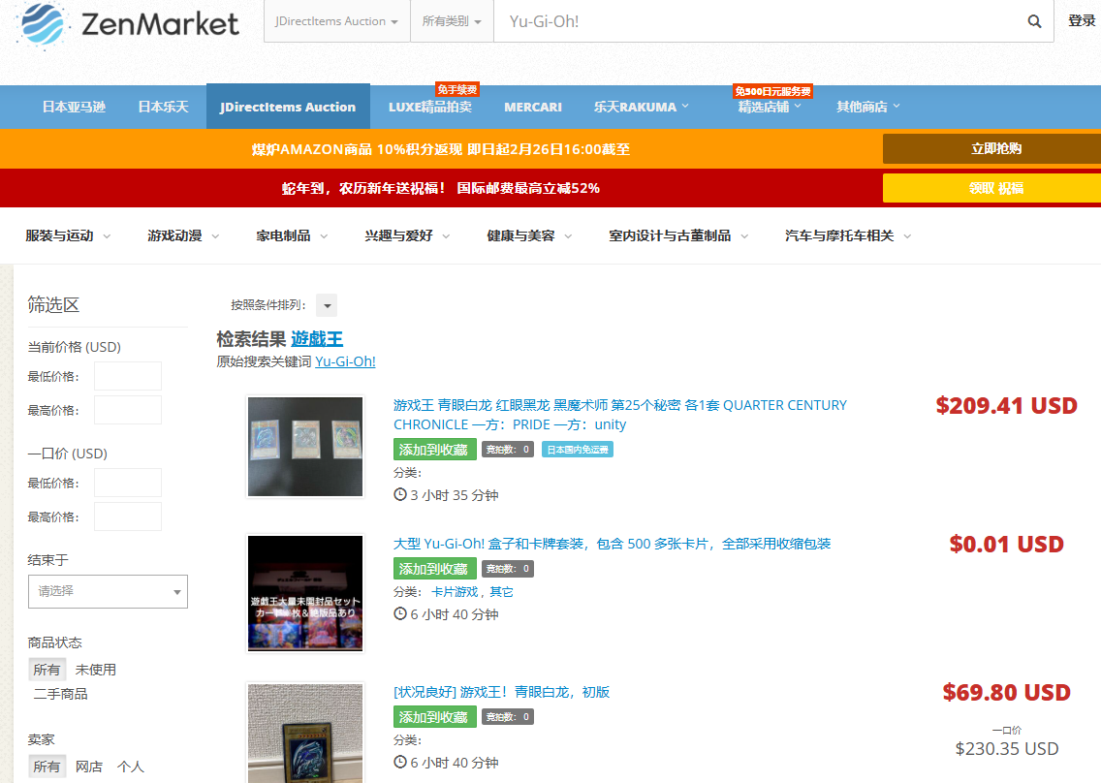
Task: Click the 游戲王 search result link
Action: tap(317, 339)
